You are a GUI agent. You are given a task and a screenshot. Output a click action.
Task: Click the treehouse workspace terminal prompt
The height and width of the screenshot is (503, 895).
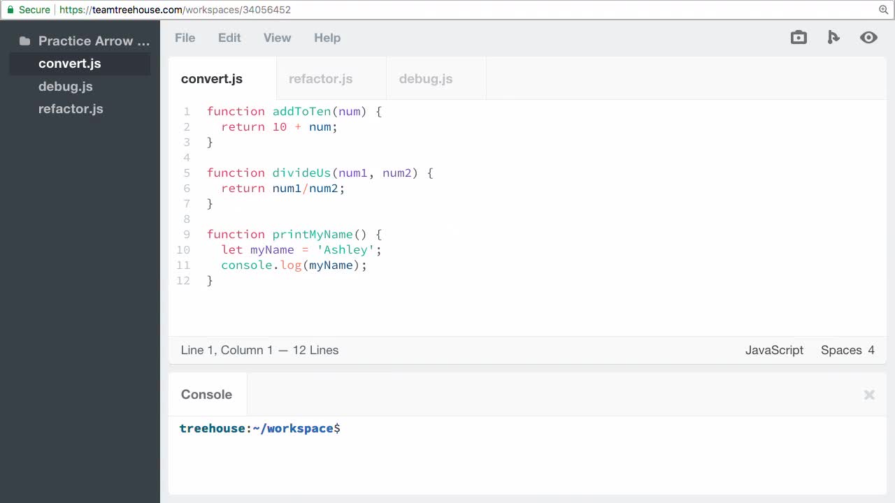pyautogui.click(x=259, y=428)
